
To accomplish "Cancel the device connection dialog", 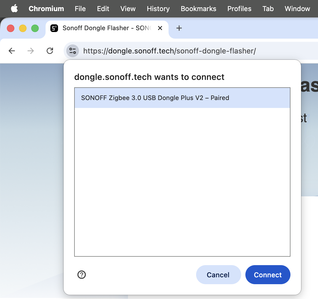I will click(218, 275).
